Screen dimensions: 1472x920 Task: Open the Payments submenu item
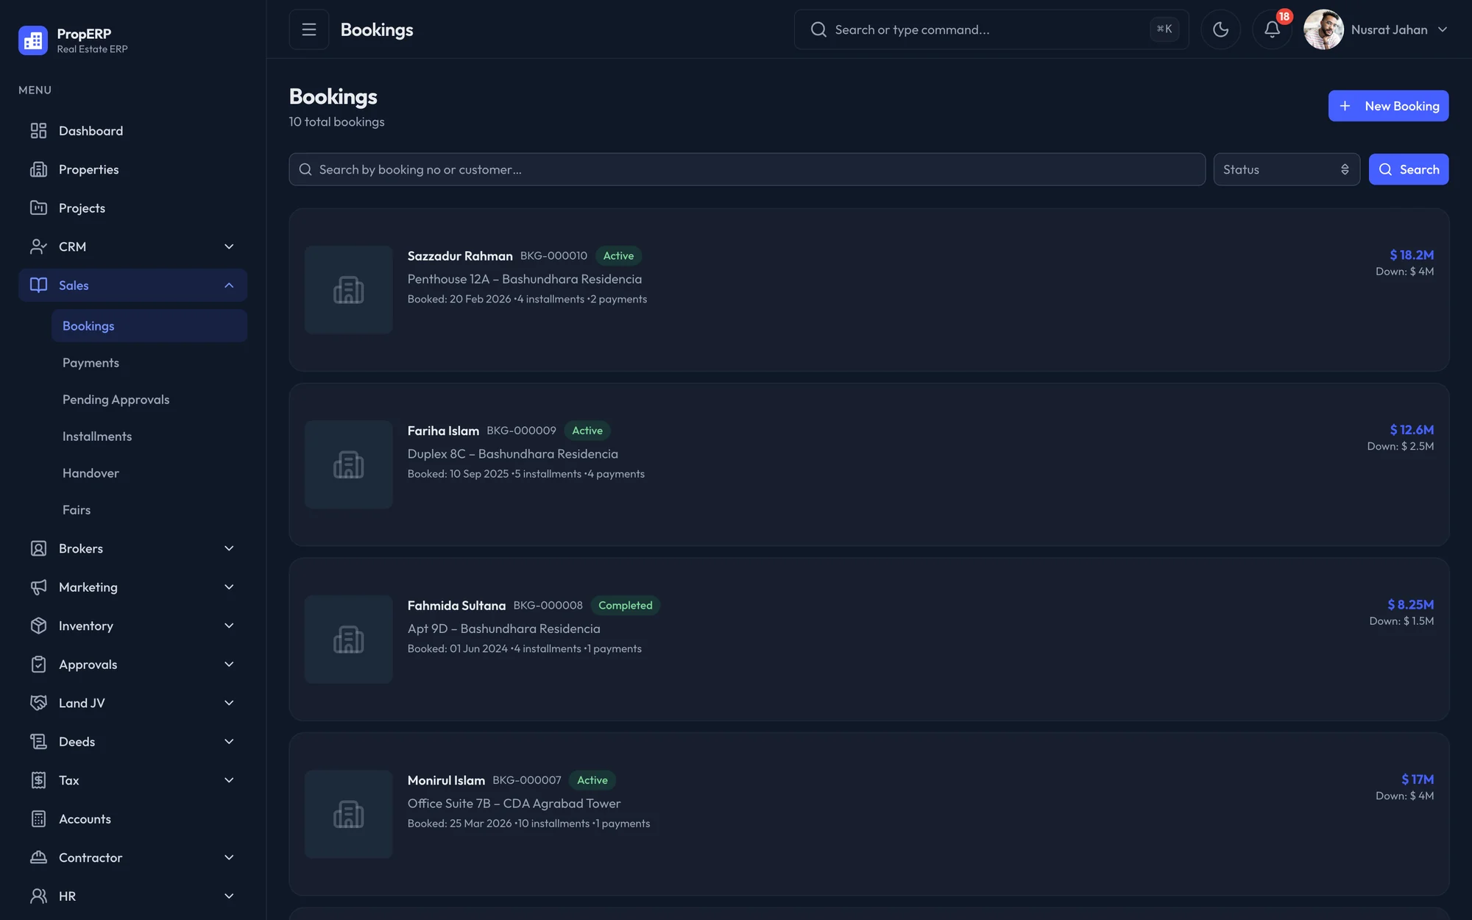[x=149, y=363]
